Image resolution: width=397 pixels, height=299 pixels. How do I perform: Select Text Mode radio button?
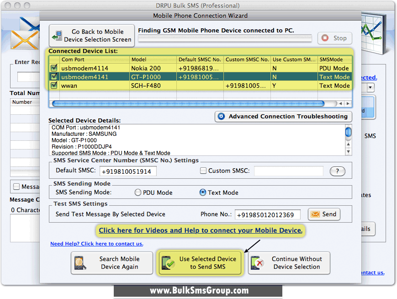(203, 192)
